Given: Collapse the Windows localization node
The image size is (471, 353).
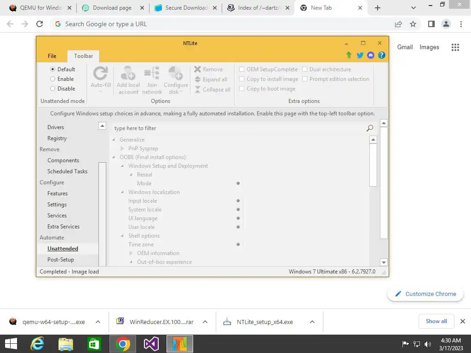Looking at the screenshot, I should pyautogui.click(x=122, y=192).
